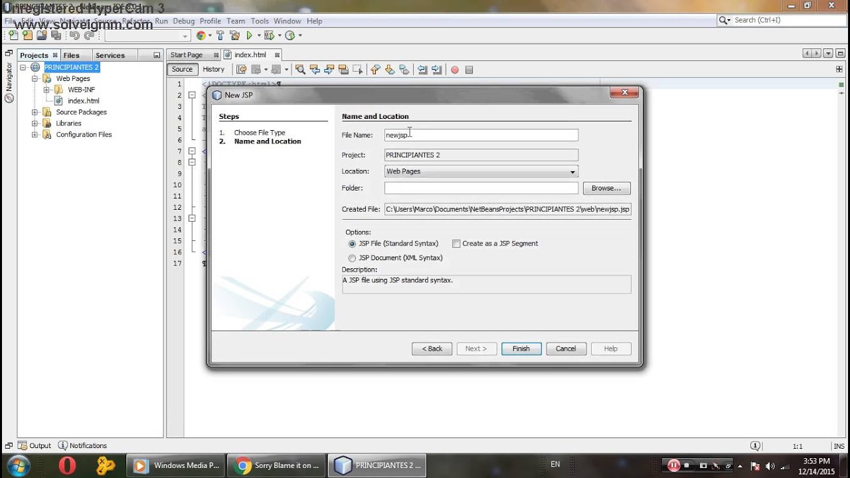Screen dimensions: 850x478
Task: Click the empty Folder input field
Action: [x=481, y=188]
